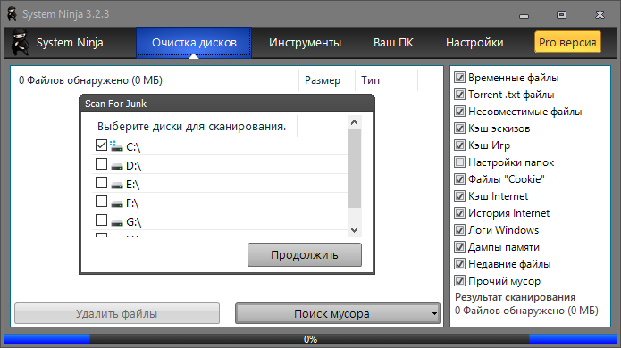This screenshot has width=621, height=348.
Task: Uncheck Временные файлы option
Action: click(x=459, y=78)
